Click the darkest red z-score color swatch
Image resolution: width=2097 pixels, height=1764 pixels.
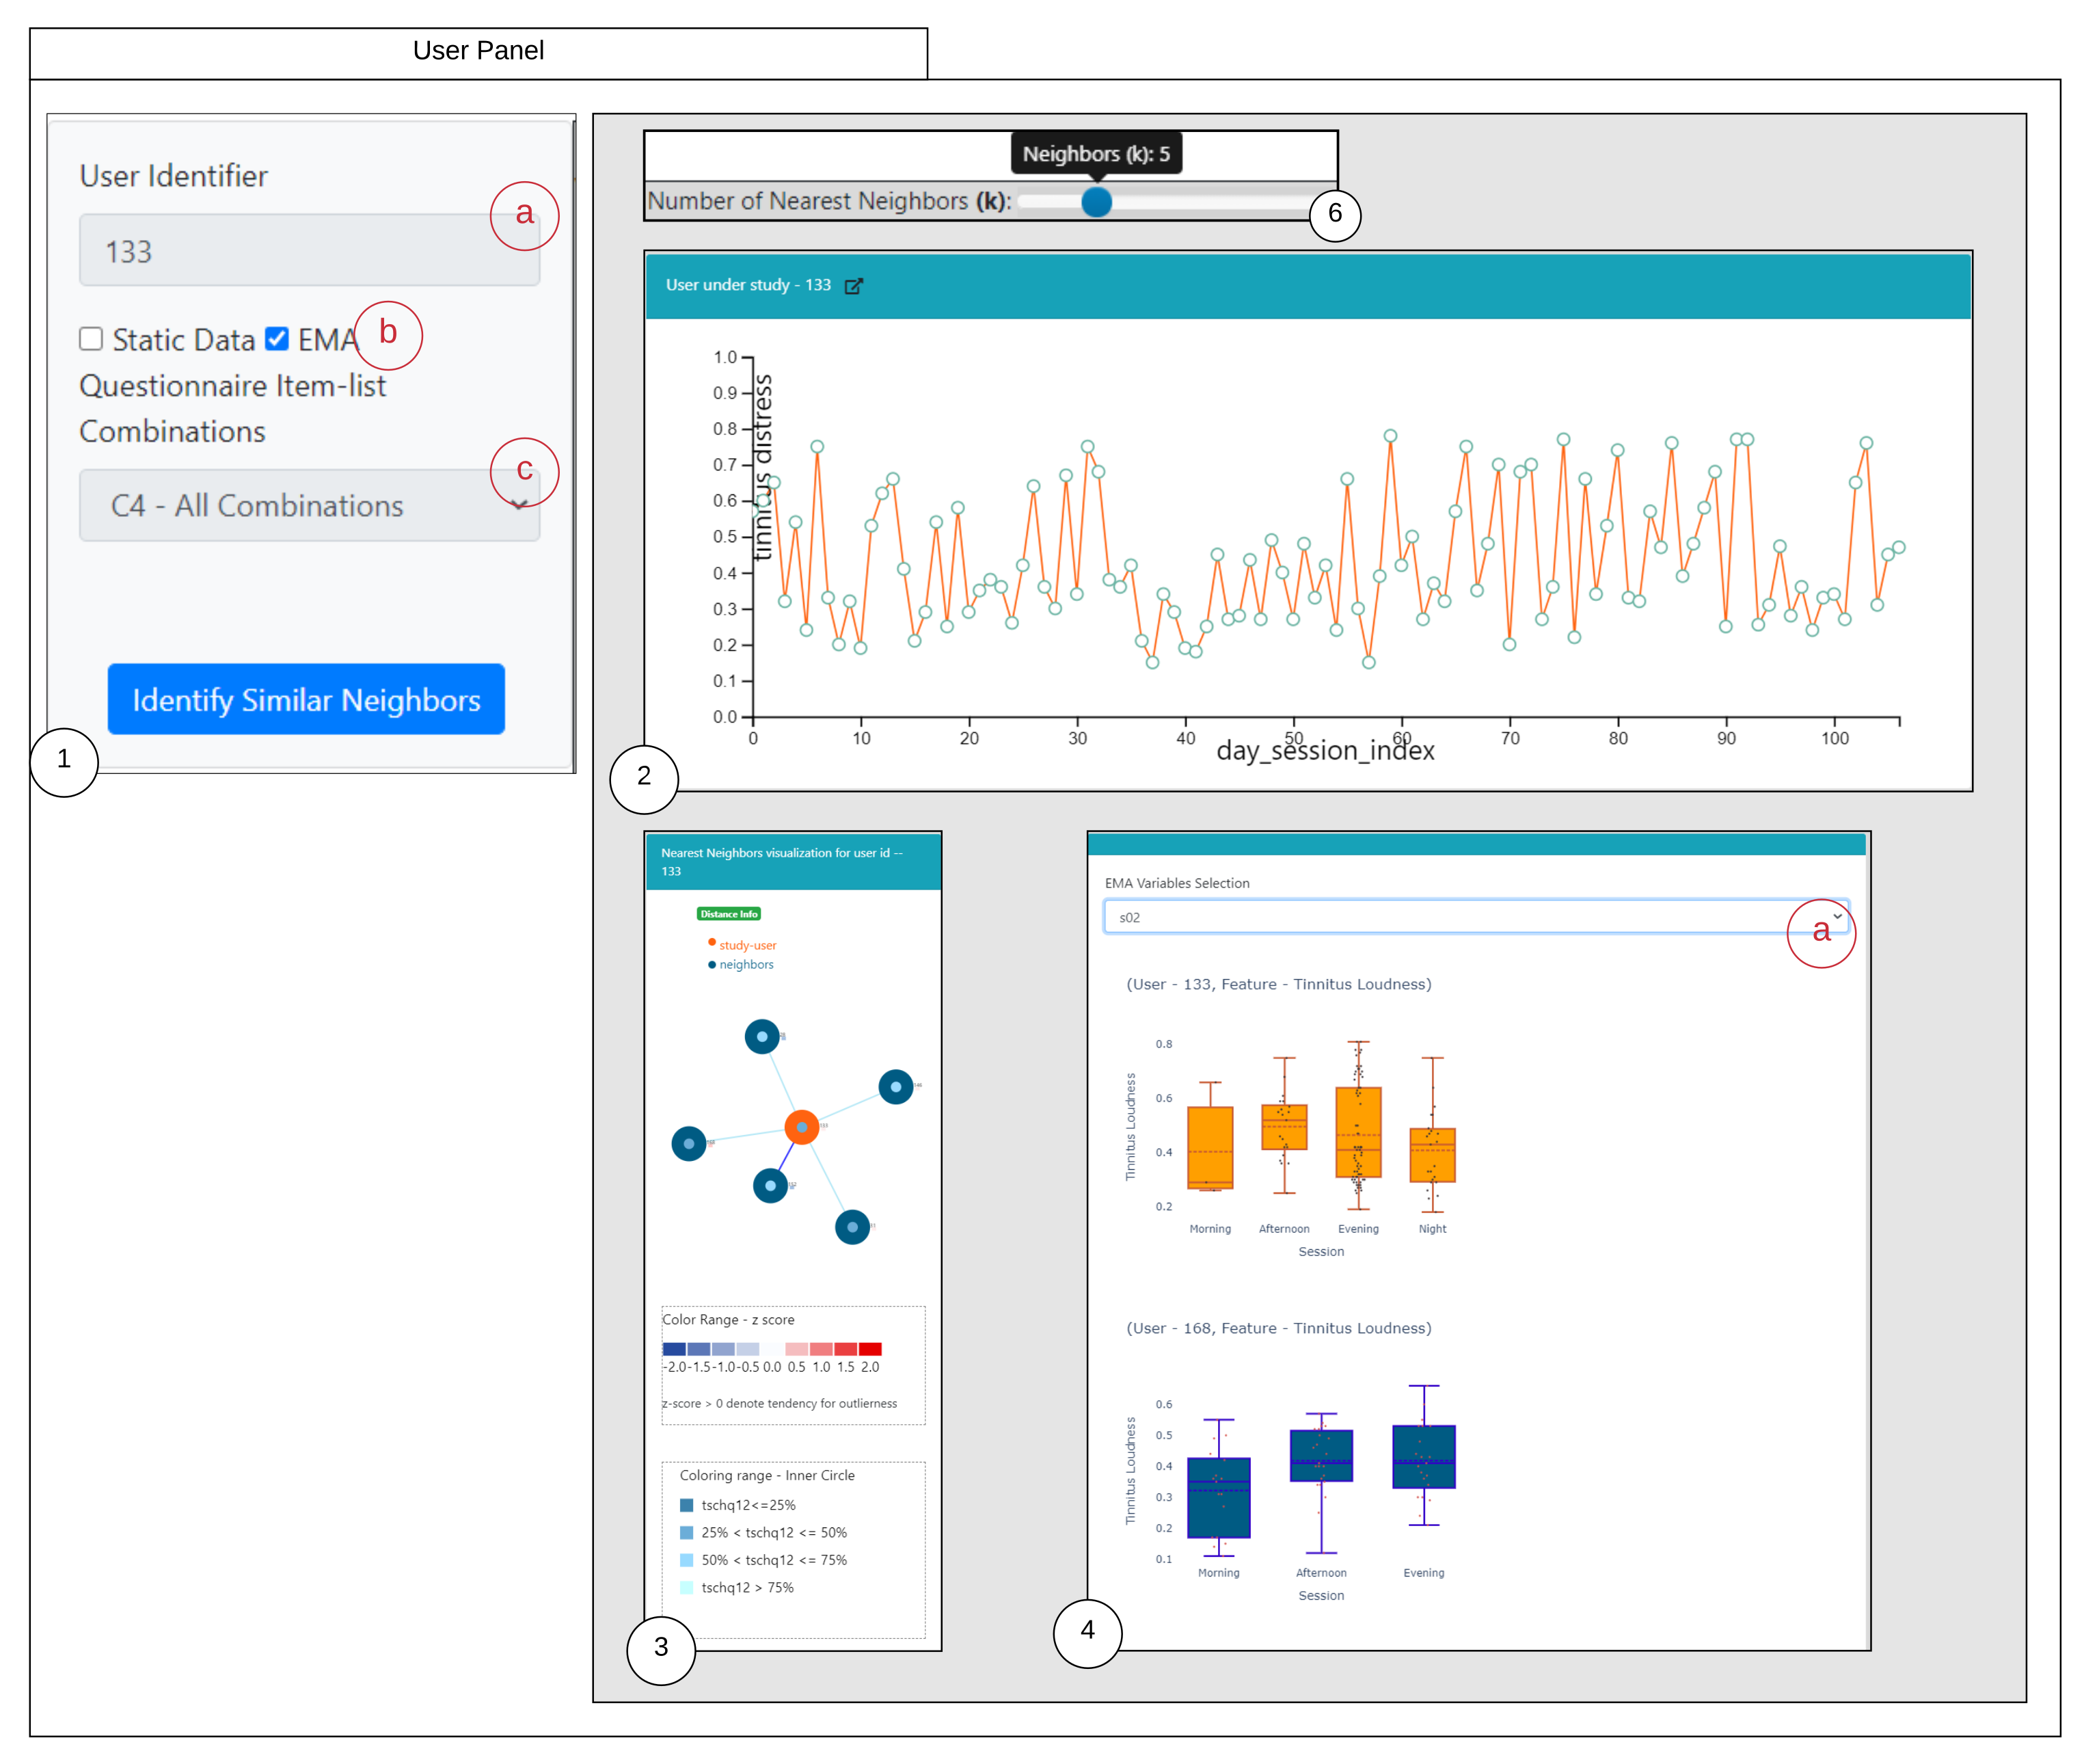(x=869, y=1349)
